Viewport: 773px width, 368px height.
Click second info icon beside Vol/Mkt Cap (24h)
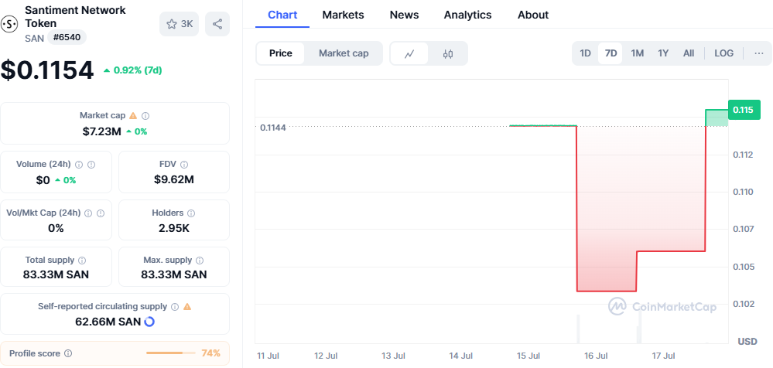101,213
